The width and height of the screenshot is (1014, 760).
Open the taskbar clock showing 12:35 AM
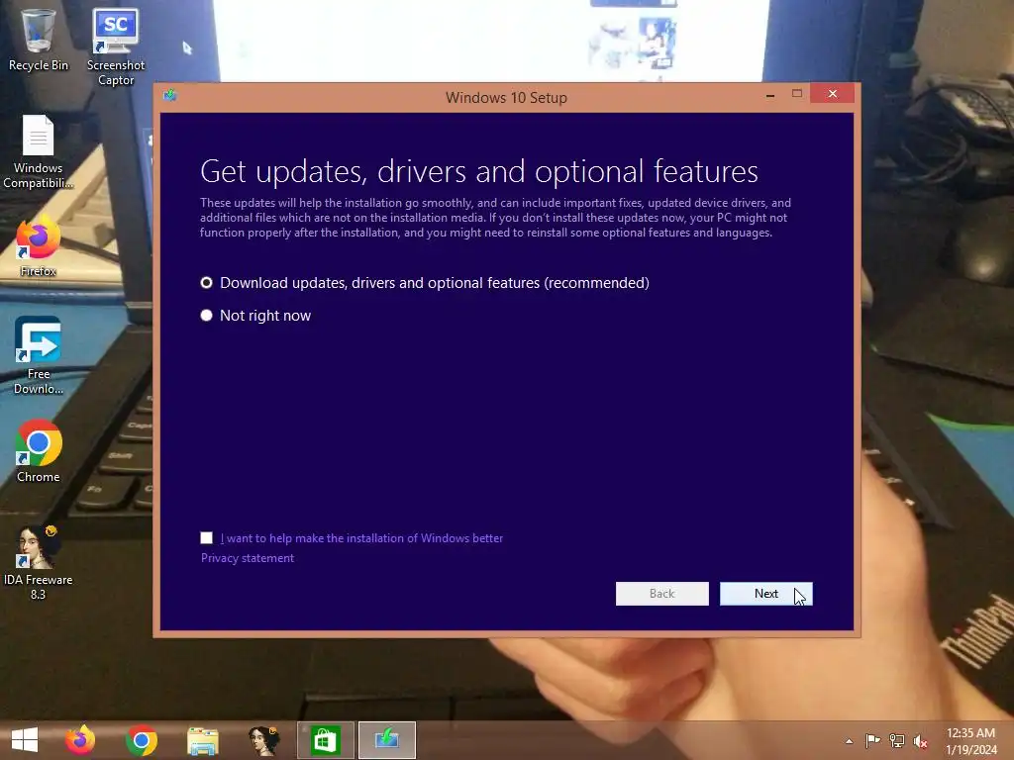(x=970, y=741)
